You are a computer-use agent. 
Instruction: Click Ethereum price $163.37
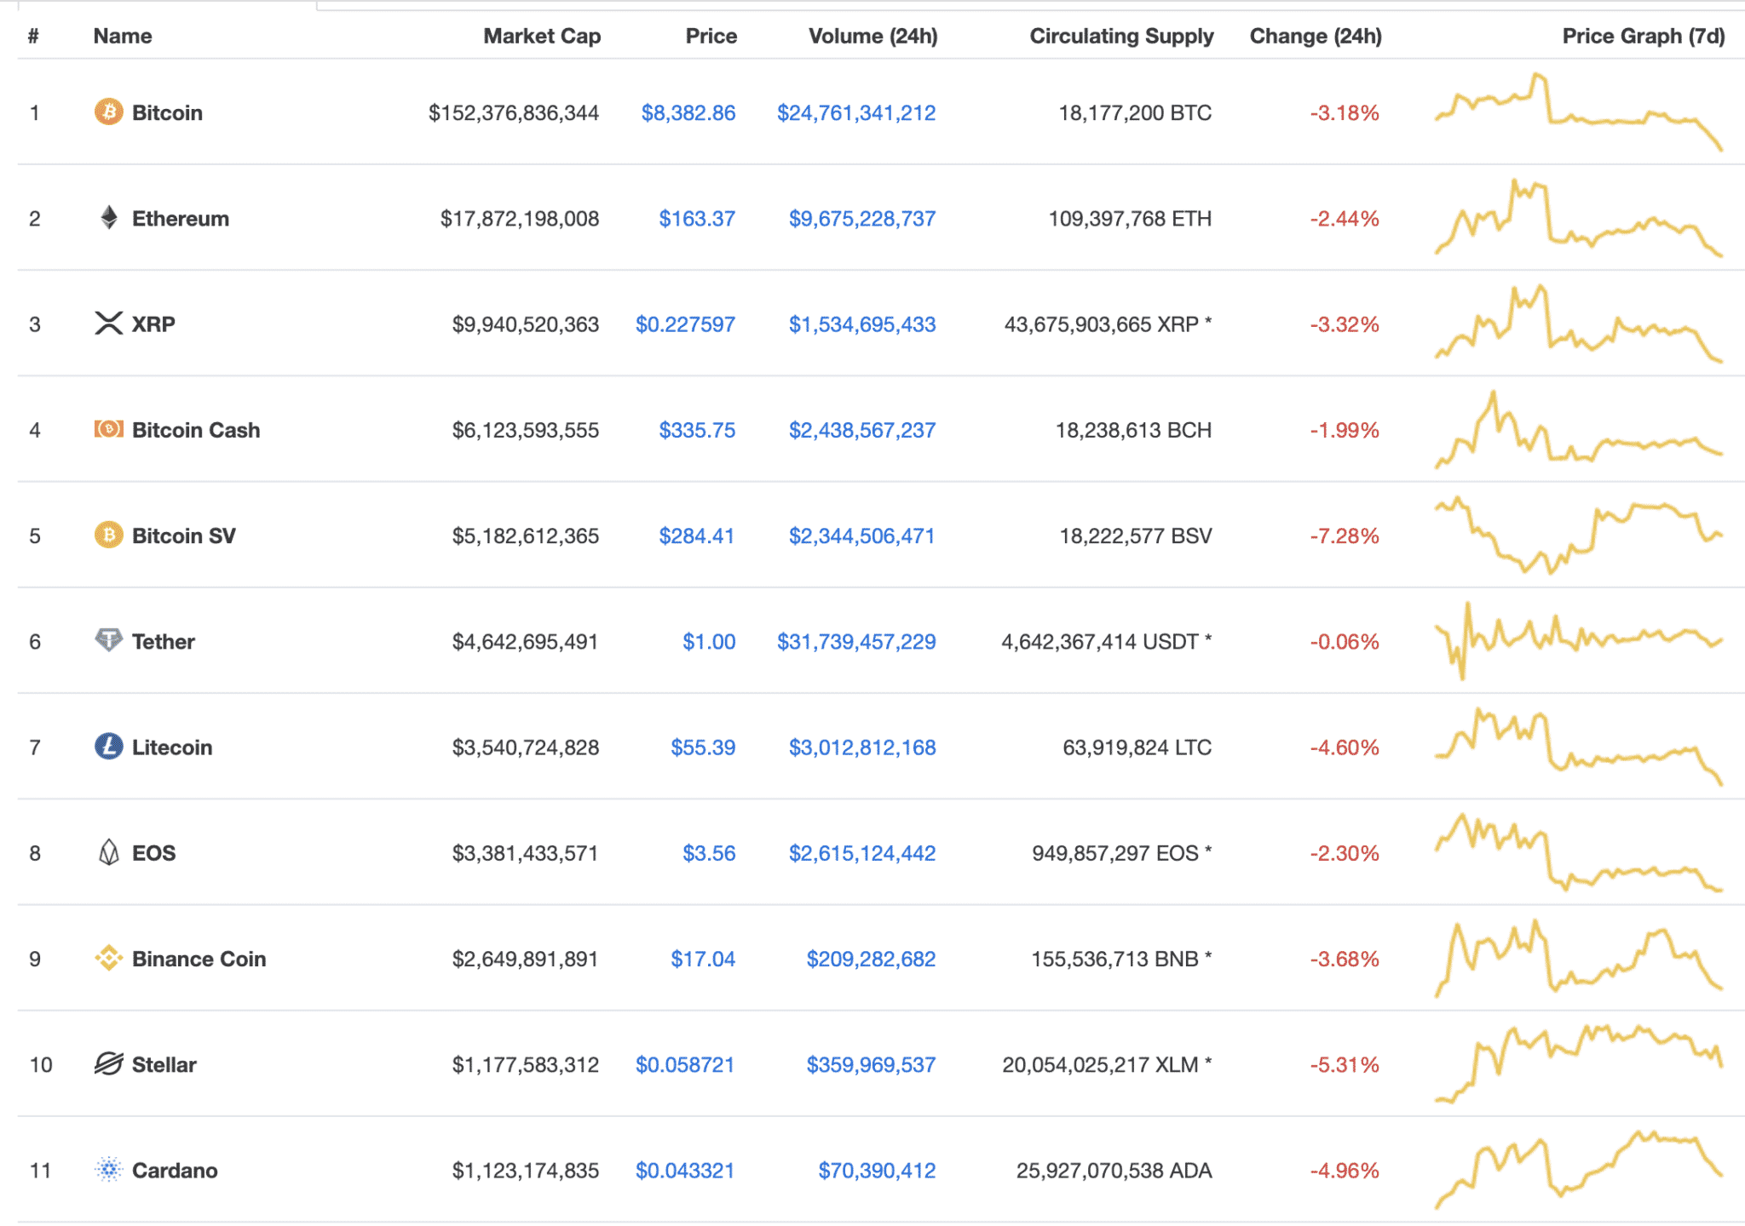tap(697, 219)
